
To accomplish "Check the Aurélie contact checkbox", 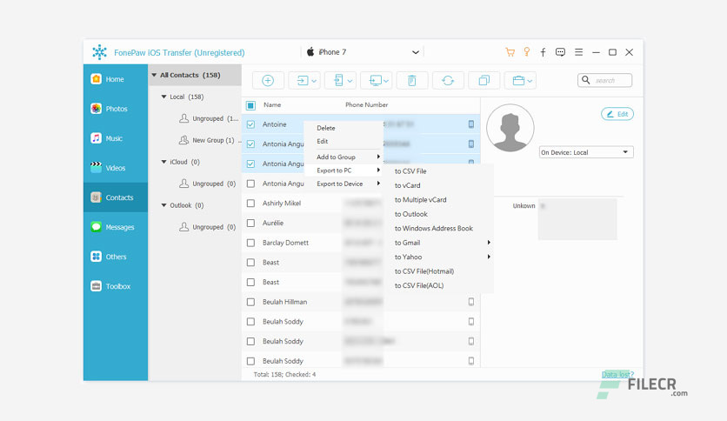I will coord(250,223).
